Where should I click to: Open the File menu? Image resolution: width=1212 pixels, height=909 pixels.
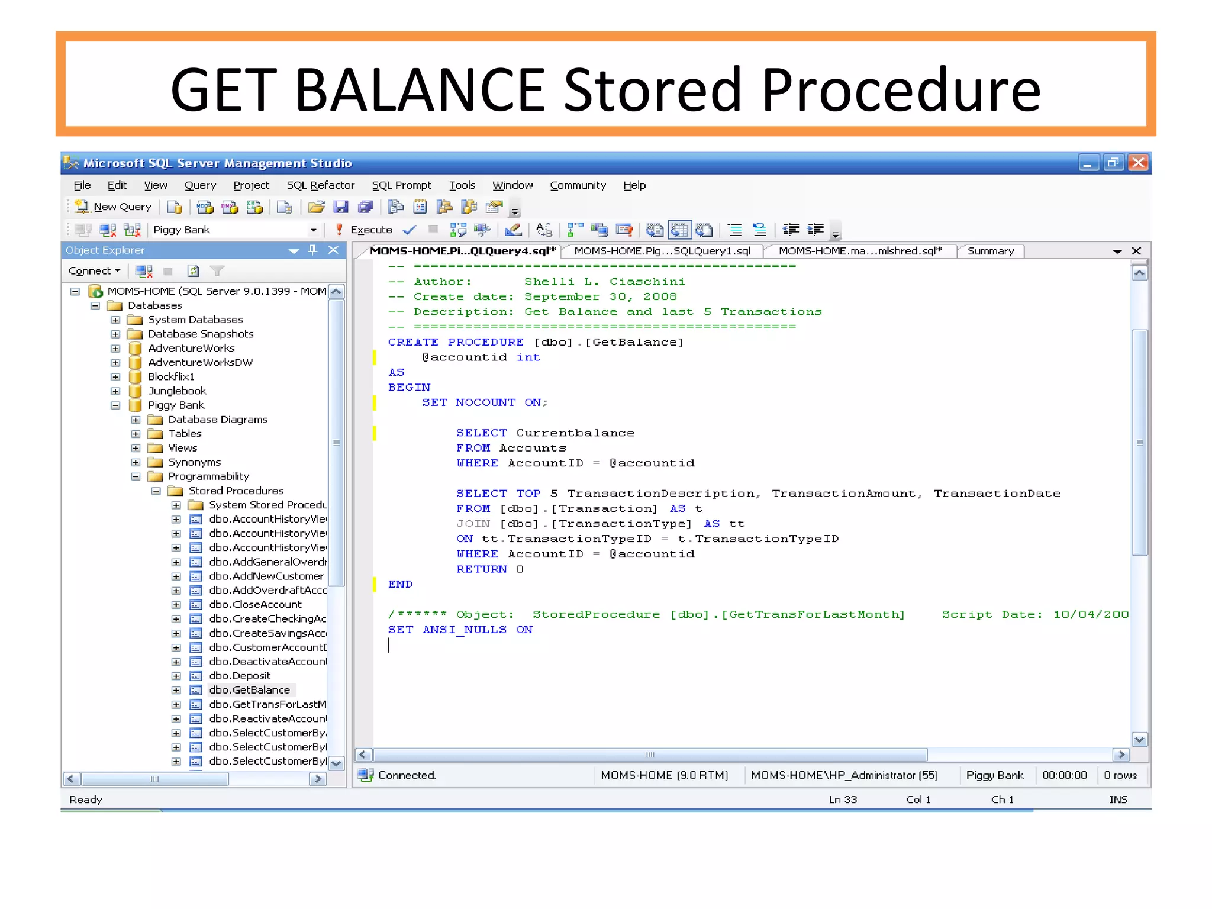[82, 185]
